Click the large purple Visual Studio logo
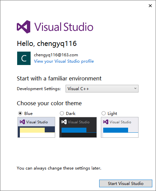This screenshot has width=156, height=191. pyautogui.click(x=24, y=27)
